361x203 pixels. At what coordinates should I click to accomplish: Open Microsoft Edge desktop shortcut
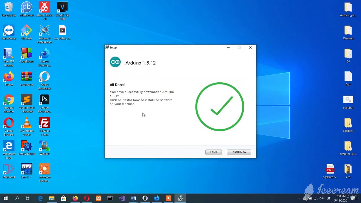9,150
